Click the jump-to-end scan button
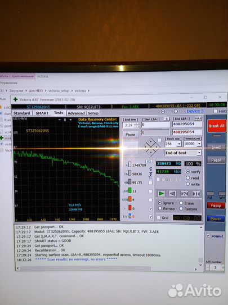 [196, 194]
